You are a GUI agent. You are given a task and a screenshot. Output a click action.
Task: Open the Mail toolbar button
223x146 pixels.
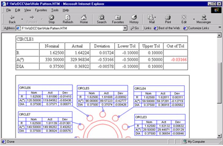pos(152,19)
